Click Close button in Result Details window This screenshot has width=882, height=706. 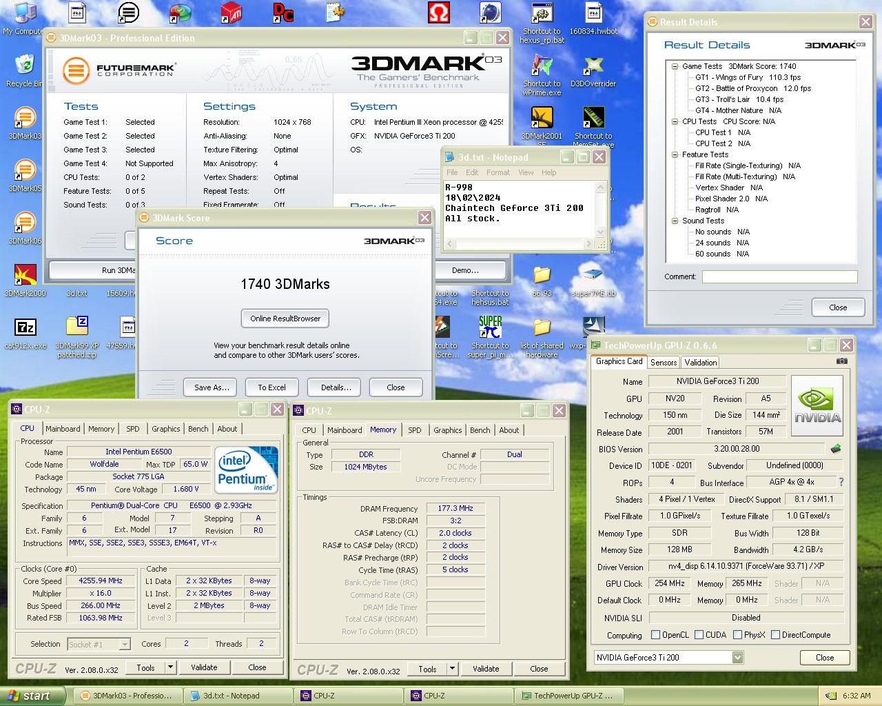pyautogui.click(x=838, y=307)
